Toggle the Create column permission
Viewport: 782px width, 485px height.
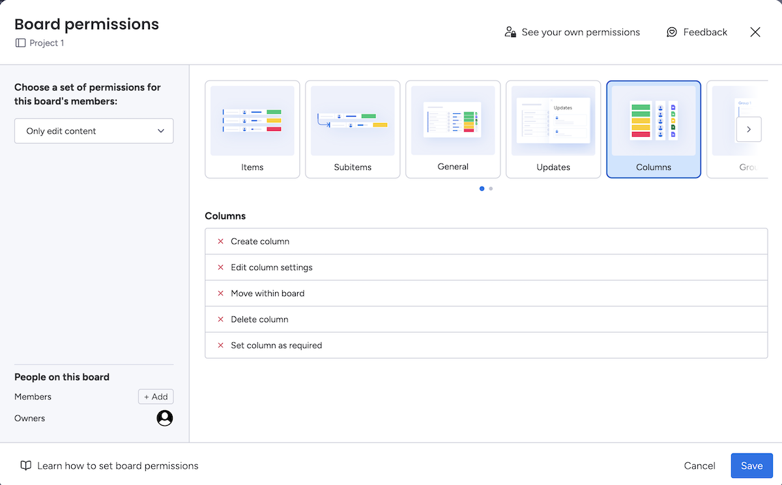[220, 241]
